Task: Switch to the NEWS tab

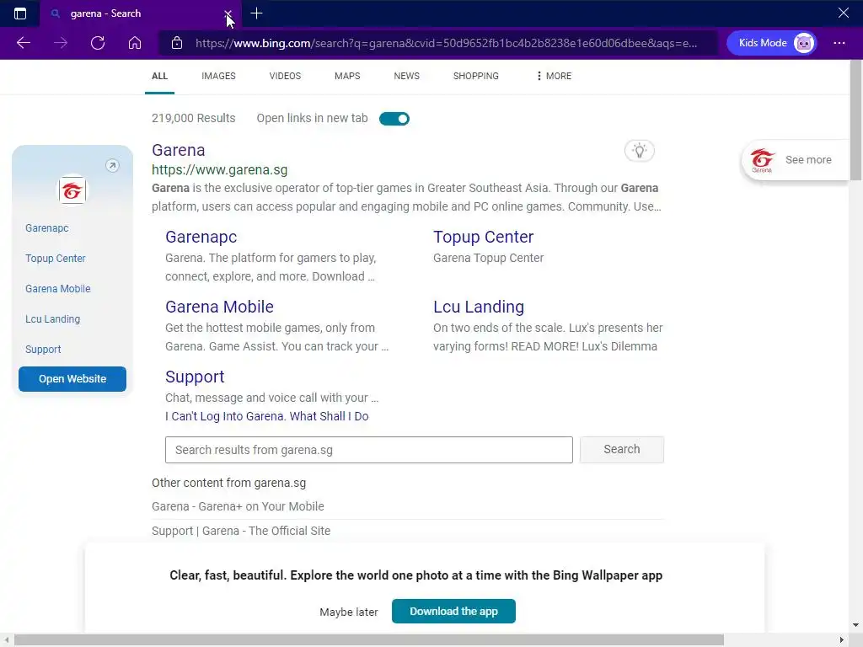Action: pos(407,76)
